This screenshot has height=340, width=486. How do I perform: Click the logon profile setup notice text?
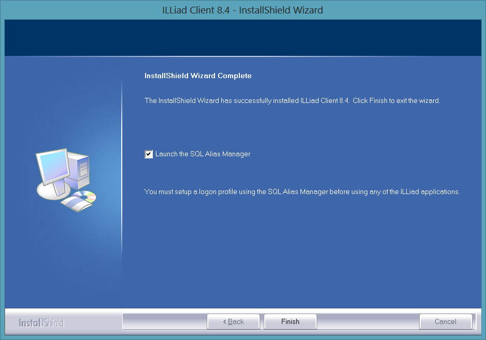point(302,192)
